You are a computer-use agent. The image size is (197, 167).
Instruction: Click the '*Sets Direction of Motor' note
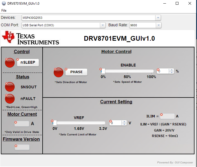(71, 82)
